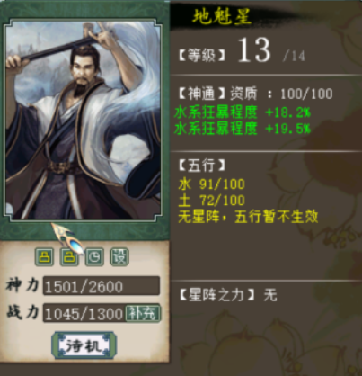
Task: Click the 【神通】 section header
Action: pyautogui.click(x=202, y=94)
